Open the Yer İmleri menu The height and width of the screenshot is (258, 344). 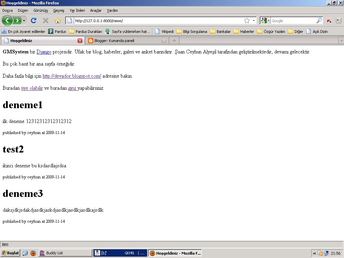click(x=77, y=10)
